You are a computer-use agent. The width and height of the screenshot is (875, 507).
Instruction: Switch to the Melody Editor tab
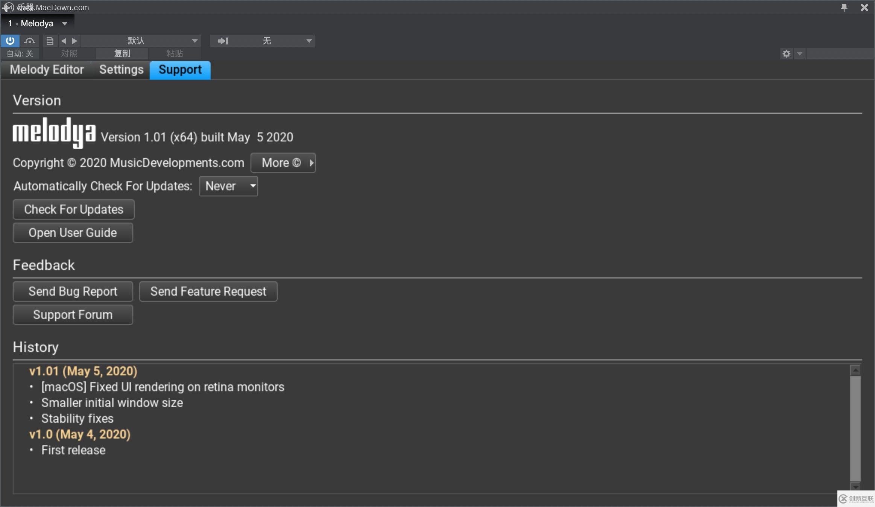point(47,70)
